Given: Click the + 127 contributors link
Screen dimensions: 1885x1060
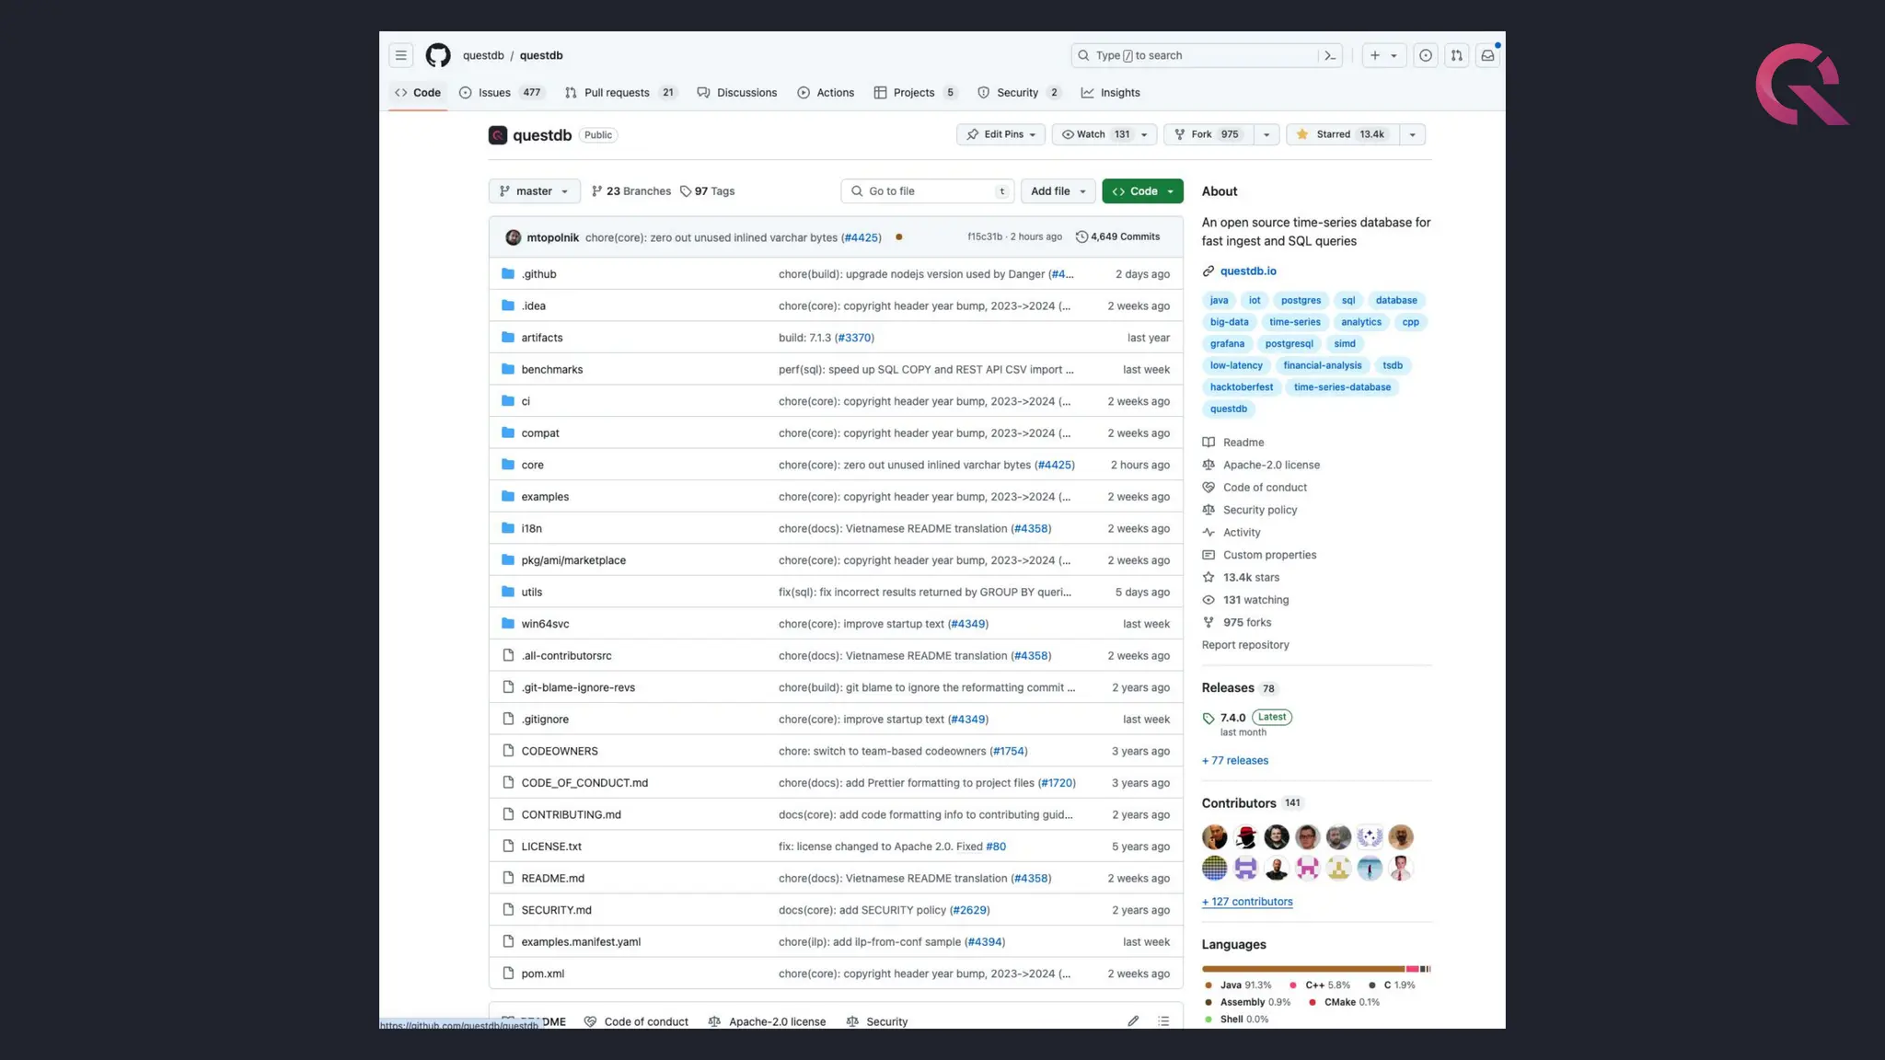Looking at the screenshot, I should tap(1247, 902).
